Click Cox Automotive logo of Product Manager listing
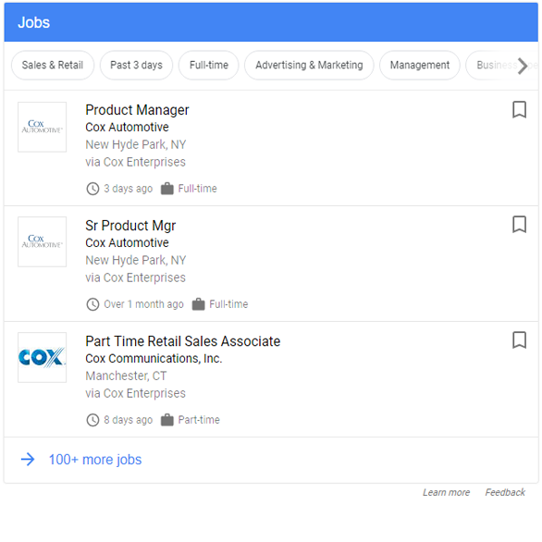 point(43,127)
